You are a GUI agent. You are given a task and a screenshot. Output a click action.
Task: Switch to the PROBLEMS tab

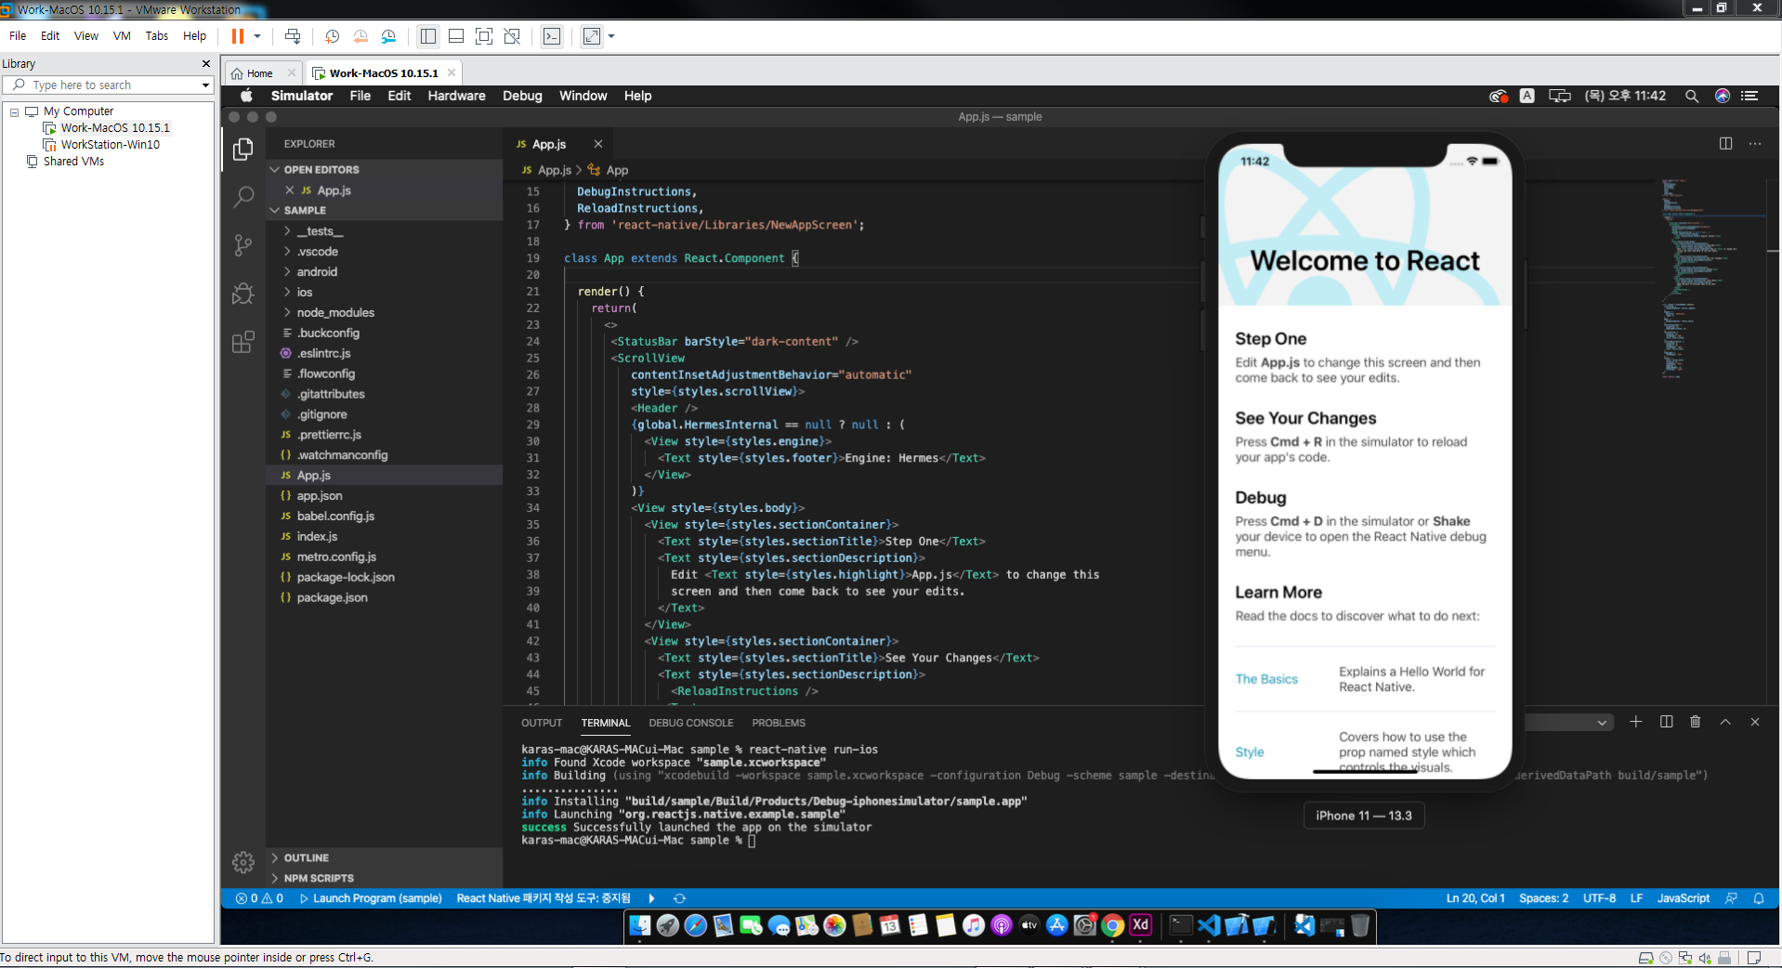(x=779, y=723)
